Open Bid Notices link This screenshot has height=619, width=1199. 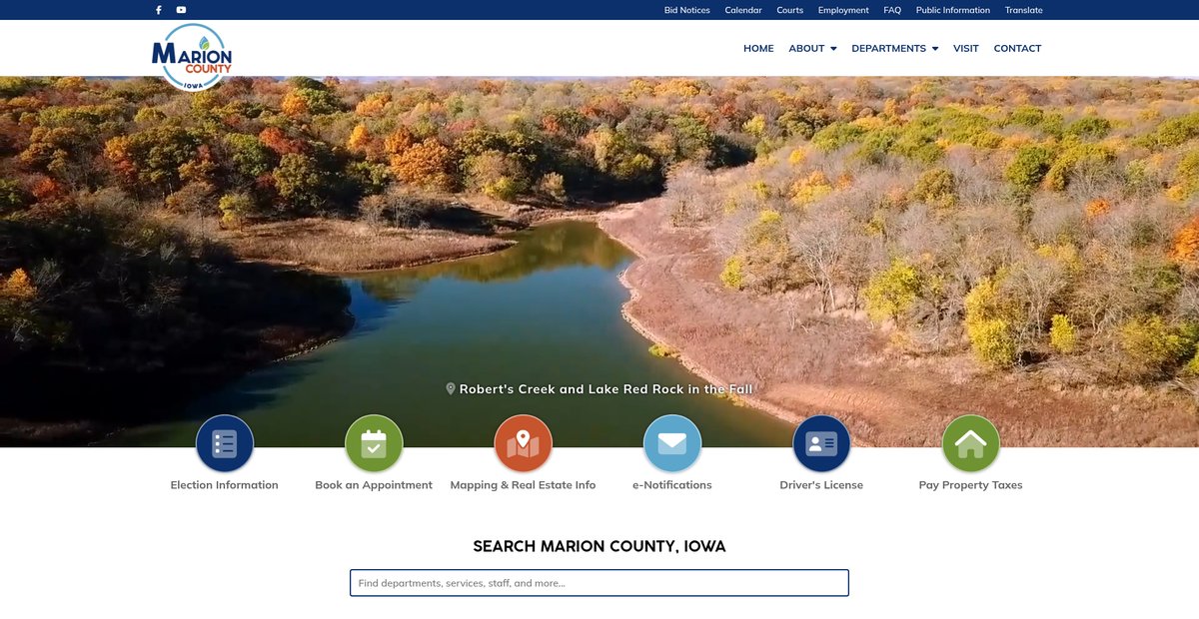pos(687,10)
